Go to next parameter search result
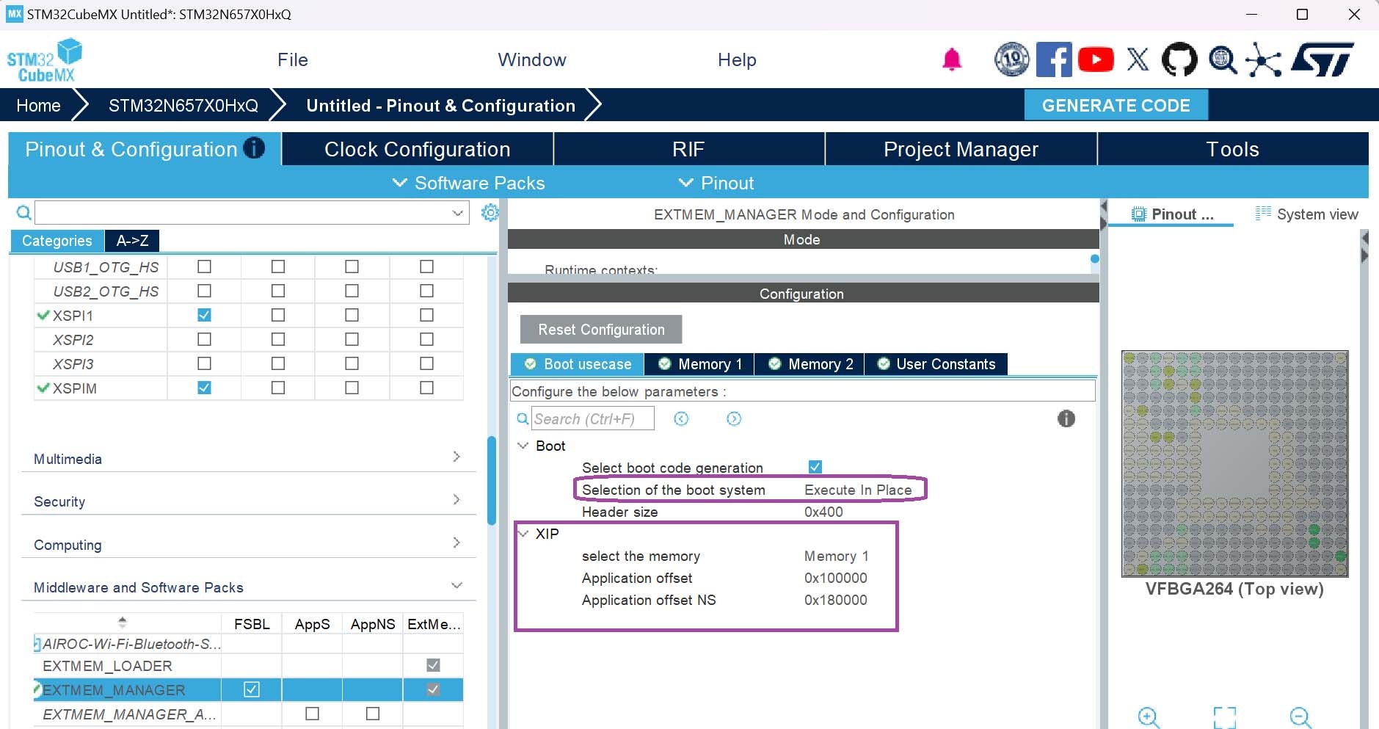This screenshot has width=1379, height=729. 734,418
